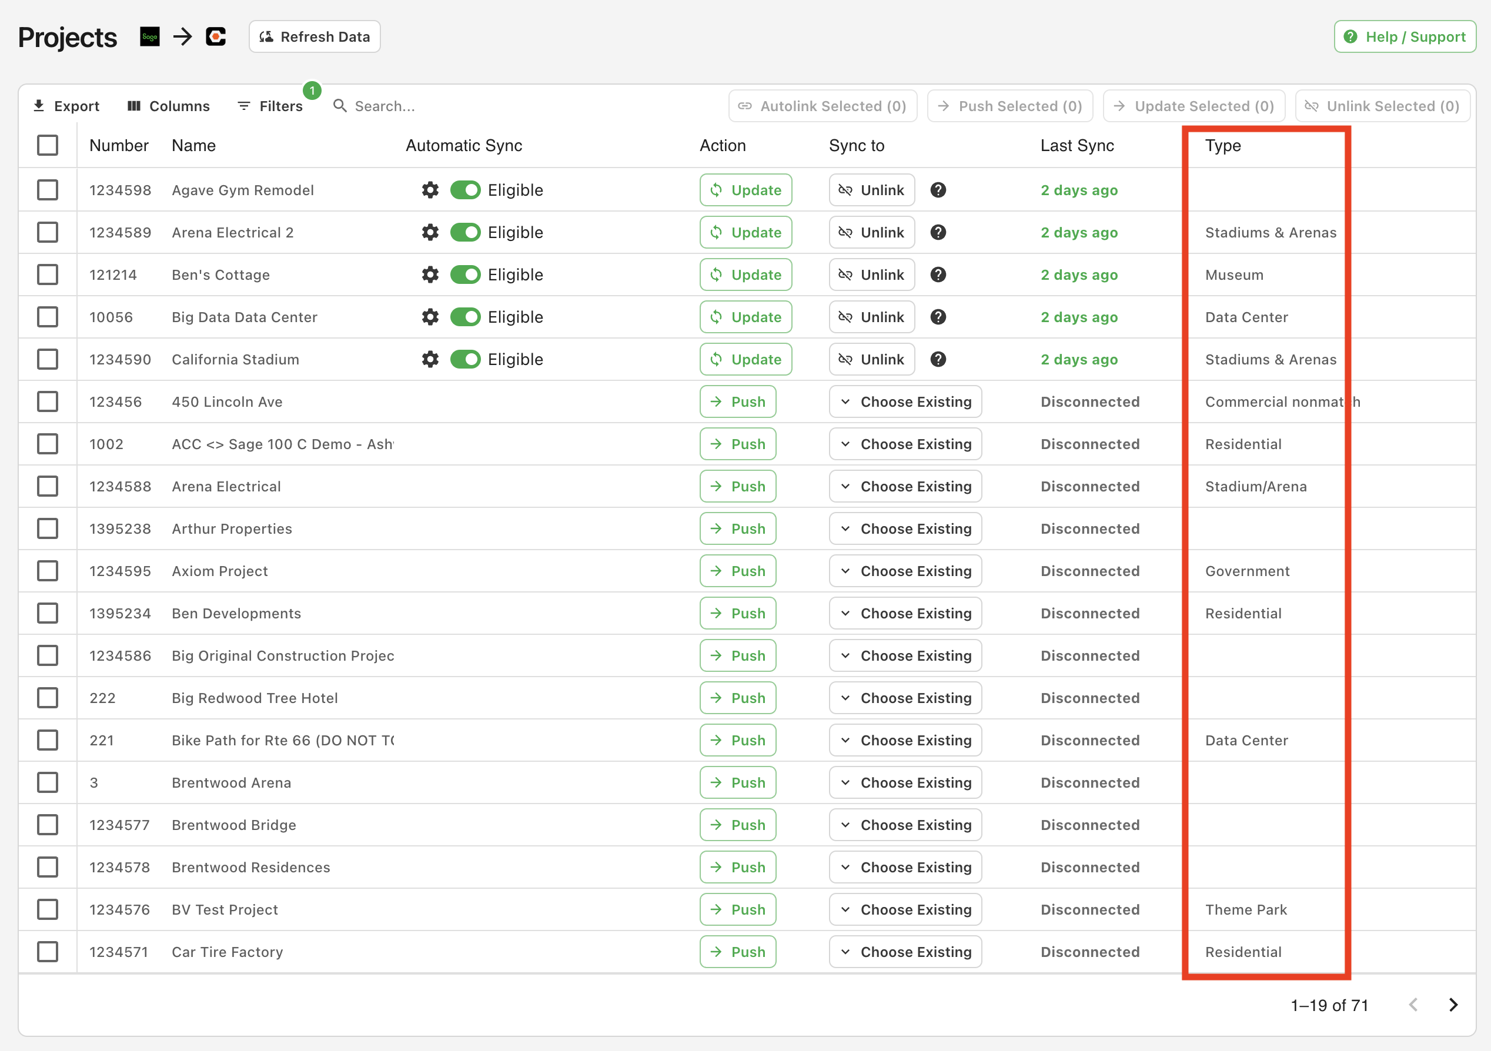The height and width of the screenshot is (1051, 1491).
Task: Click Update for Agave Gym Remodel
Action: coord(745,190)
